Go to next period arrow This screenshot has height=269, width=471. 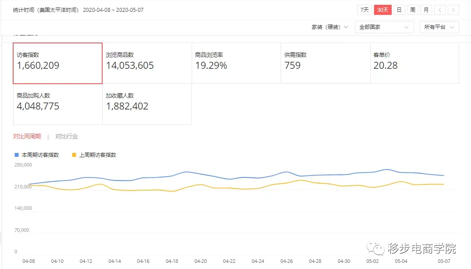click(453, 10)
